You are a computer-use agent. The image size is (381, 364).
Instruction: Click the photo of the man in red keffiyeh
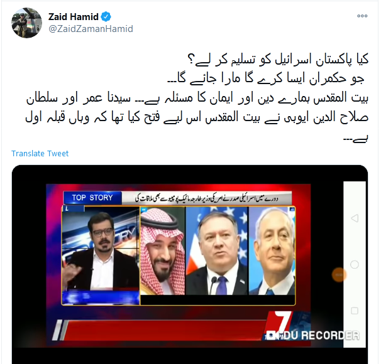point(163,250)
